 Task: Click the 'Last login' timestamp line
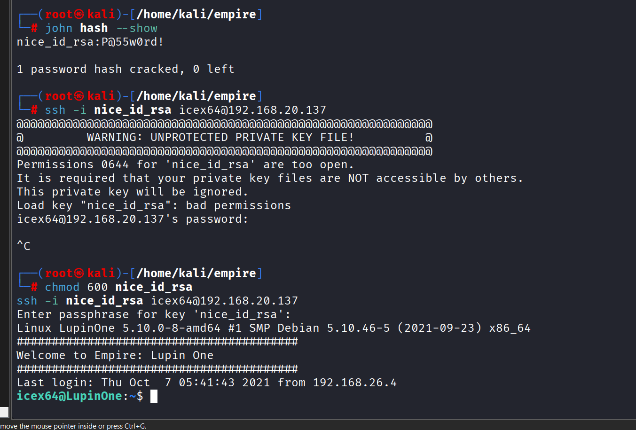[x=206, y=383]
